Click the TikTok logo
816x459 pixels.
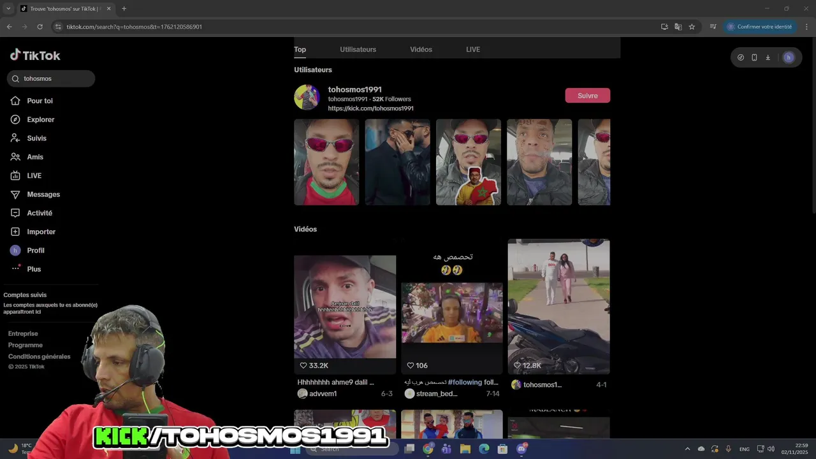coord(35,55)
